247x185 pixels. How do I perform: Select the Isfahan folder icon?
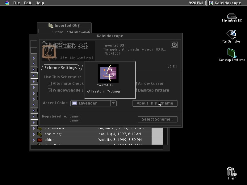pos(40,140)
